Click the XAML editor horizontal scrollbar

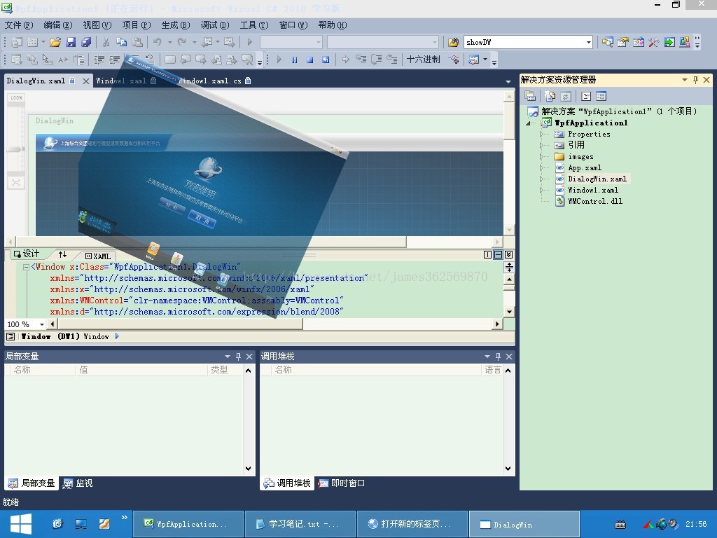click(x=274, y=324)
